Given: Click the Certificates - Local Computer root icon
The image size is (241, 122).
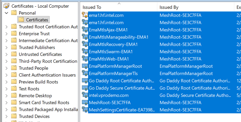Looking at the screenshot, I should (6, 6).
